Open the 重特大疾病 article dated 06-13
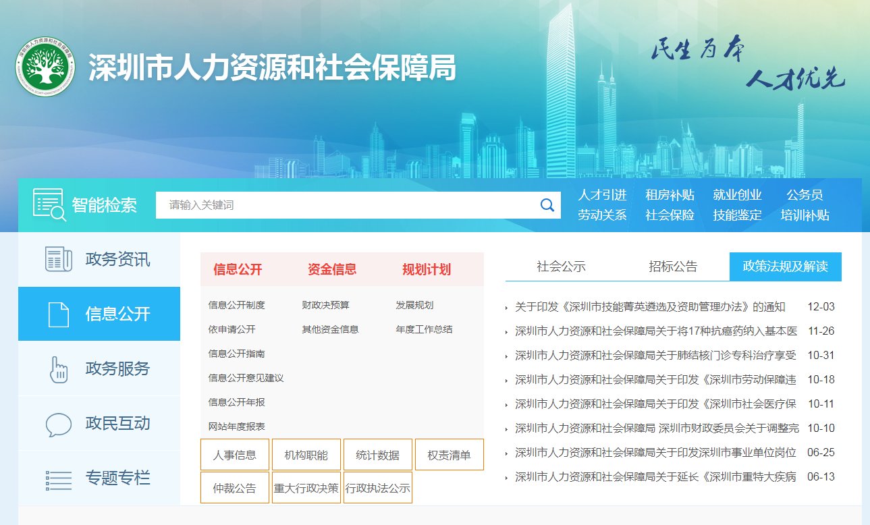The width and height of the screenshot is (870, 525). (x=656, y=477)
